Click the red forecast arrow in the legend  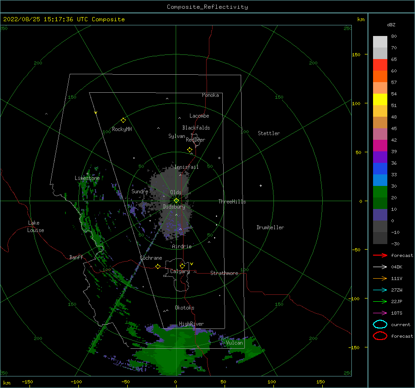380,255
